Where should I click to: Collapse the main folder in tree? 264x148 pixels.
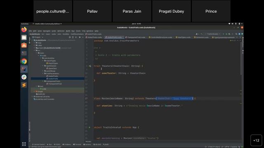[37, 53]
